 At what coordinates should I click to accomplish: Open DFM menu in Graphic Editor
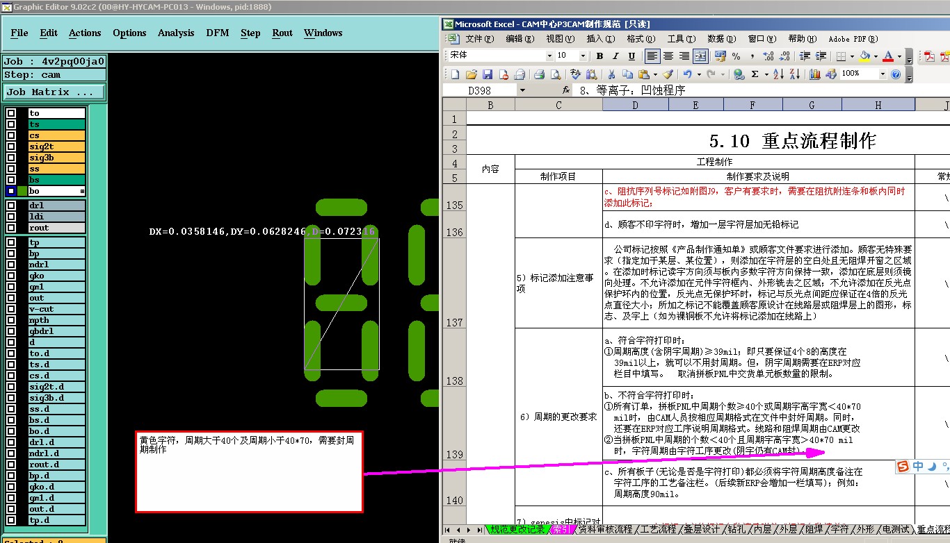217,33
